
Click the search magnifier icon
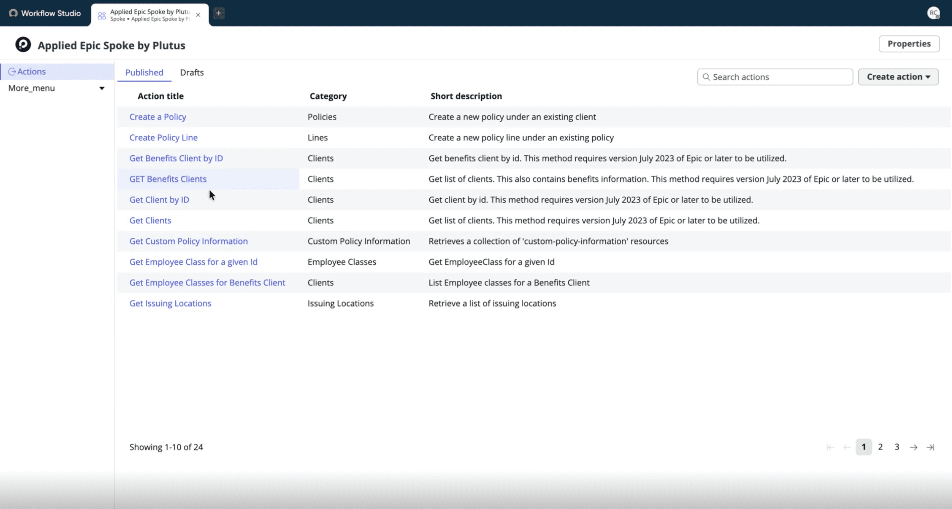[706, 77]
